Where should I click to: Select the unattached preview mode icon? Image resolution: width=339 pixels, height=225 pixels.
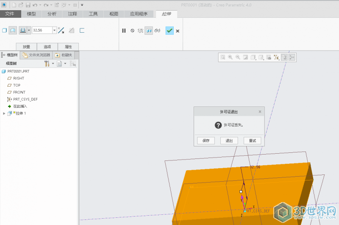[141, 31]
